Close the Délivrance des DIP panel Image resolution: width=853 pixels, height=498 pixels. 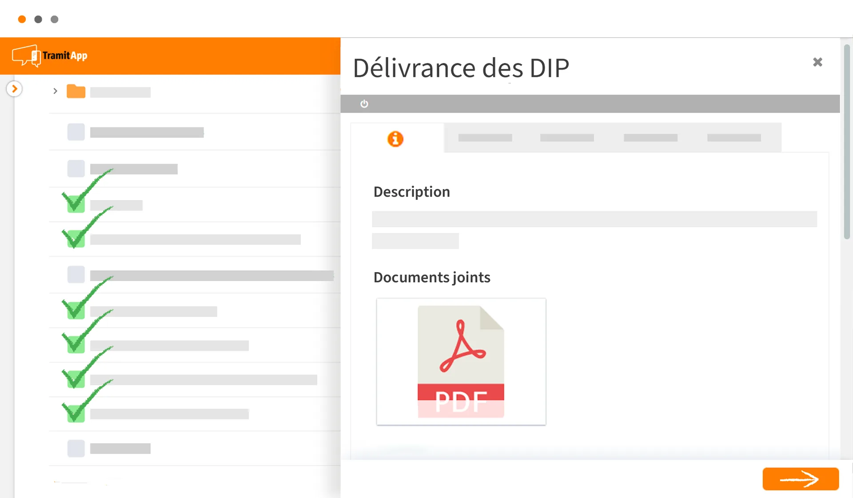[x=817, y=62]
